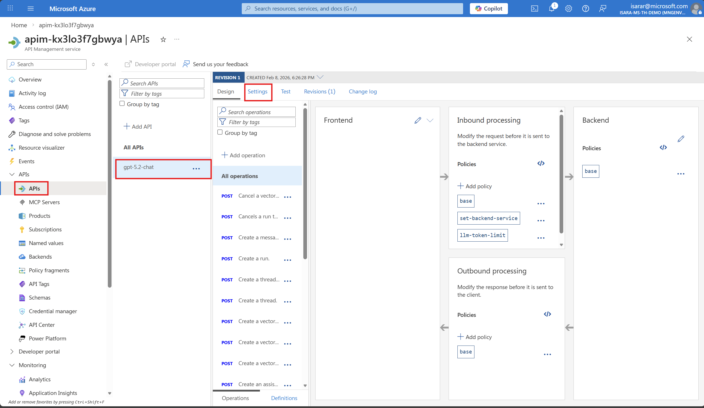Image resolution: width=704 pixels, height=408 pixels.
Task: Expand the Frontend panel chevron
Action: click(x=430, y=120)
